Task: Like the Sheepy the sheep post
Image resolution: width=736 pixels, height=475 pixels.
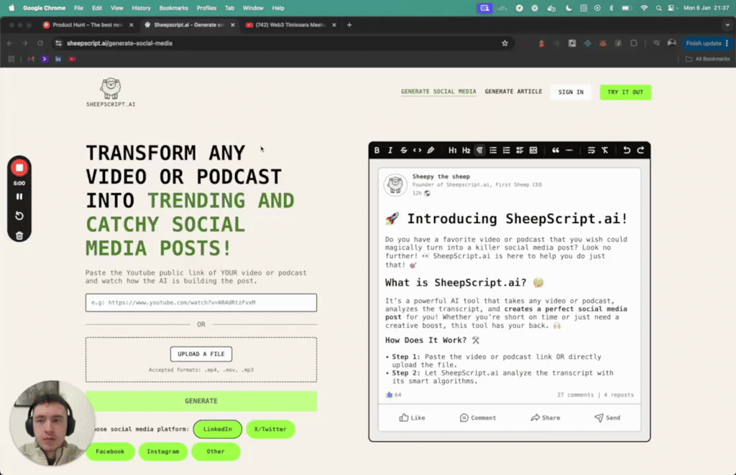Action: click(412, 418)
